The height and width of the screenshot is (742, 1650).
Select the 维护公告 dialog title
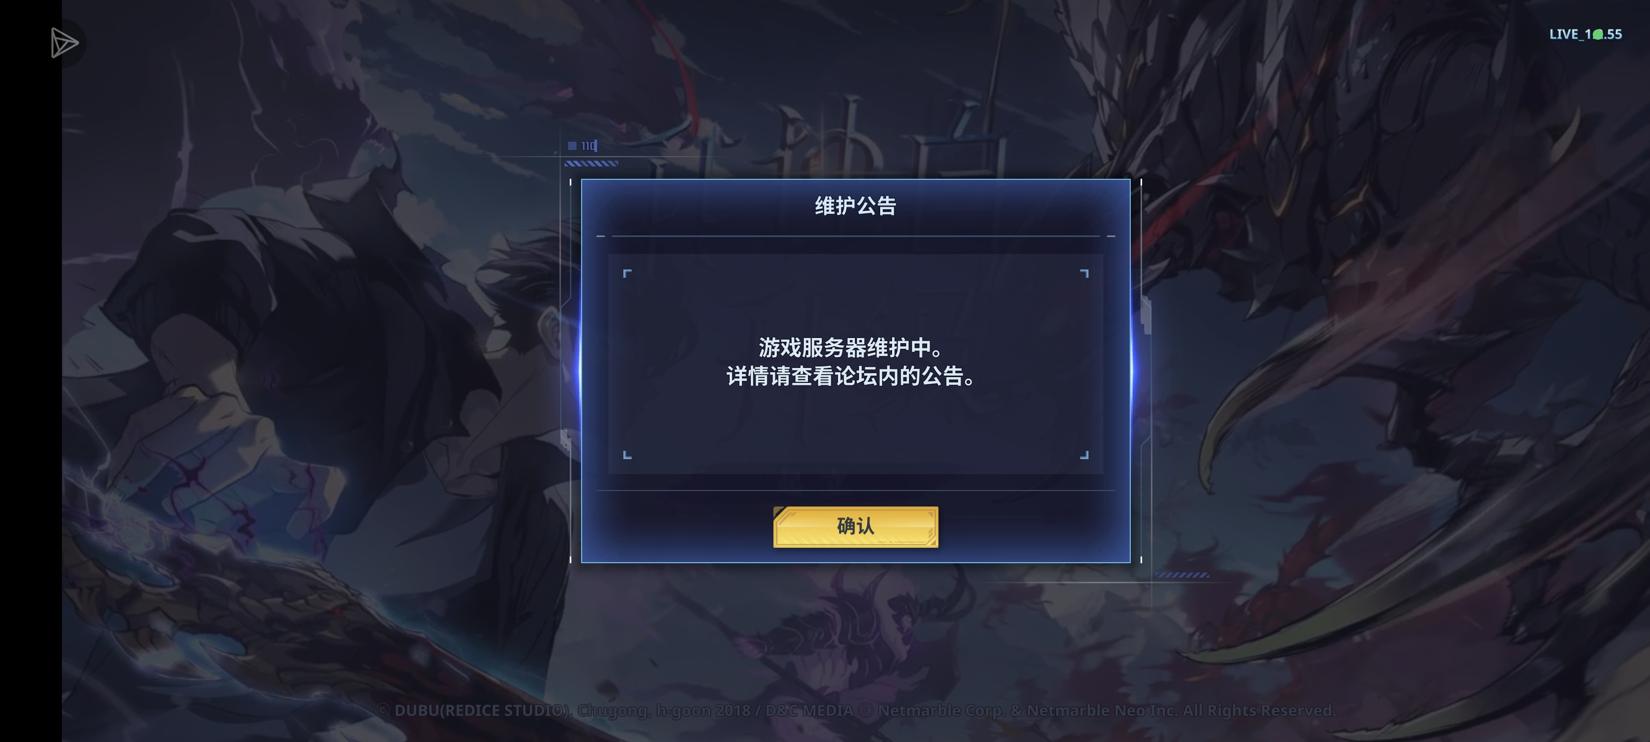(x=855, y=206)
